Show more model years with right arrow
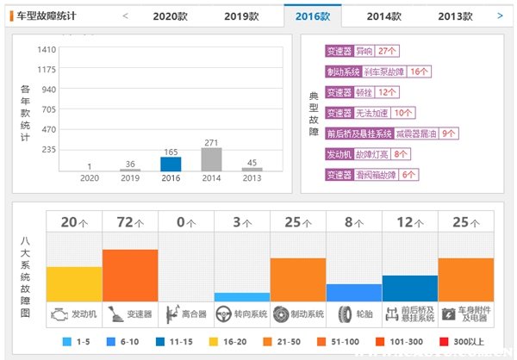The height and width of the screenshot is (360, 517). [500, 16]
